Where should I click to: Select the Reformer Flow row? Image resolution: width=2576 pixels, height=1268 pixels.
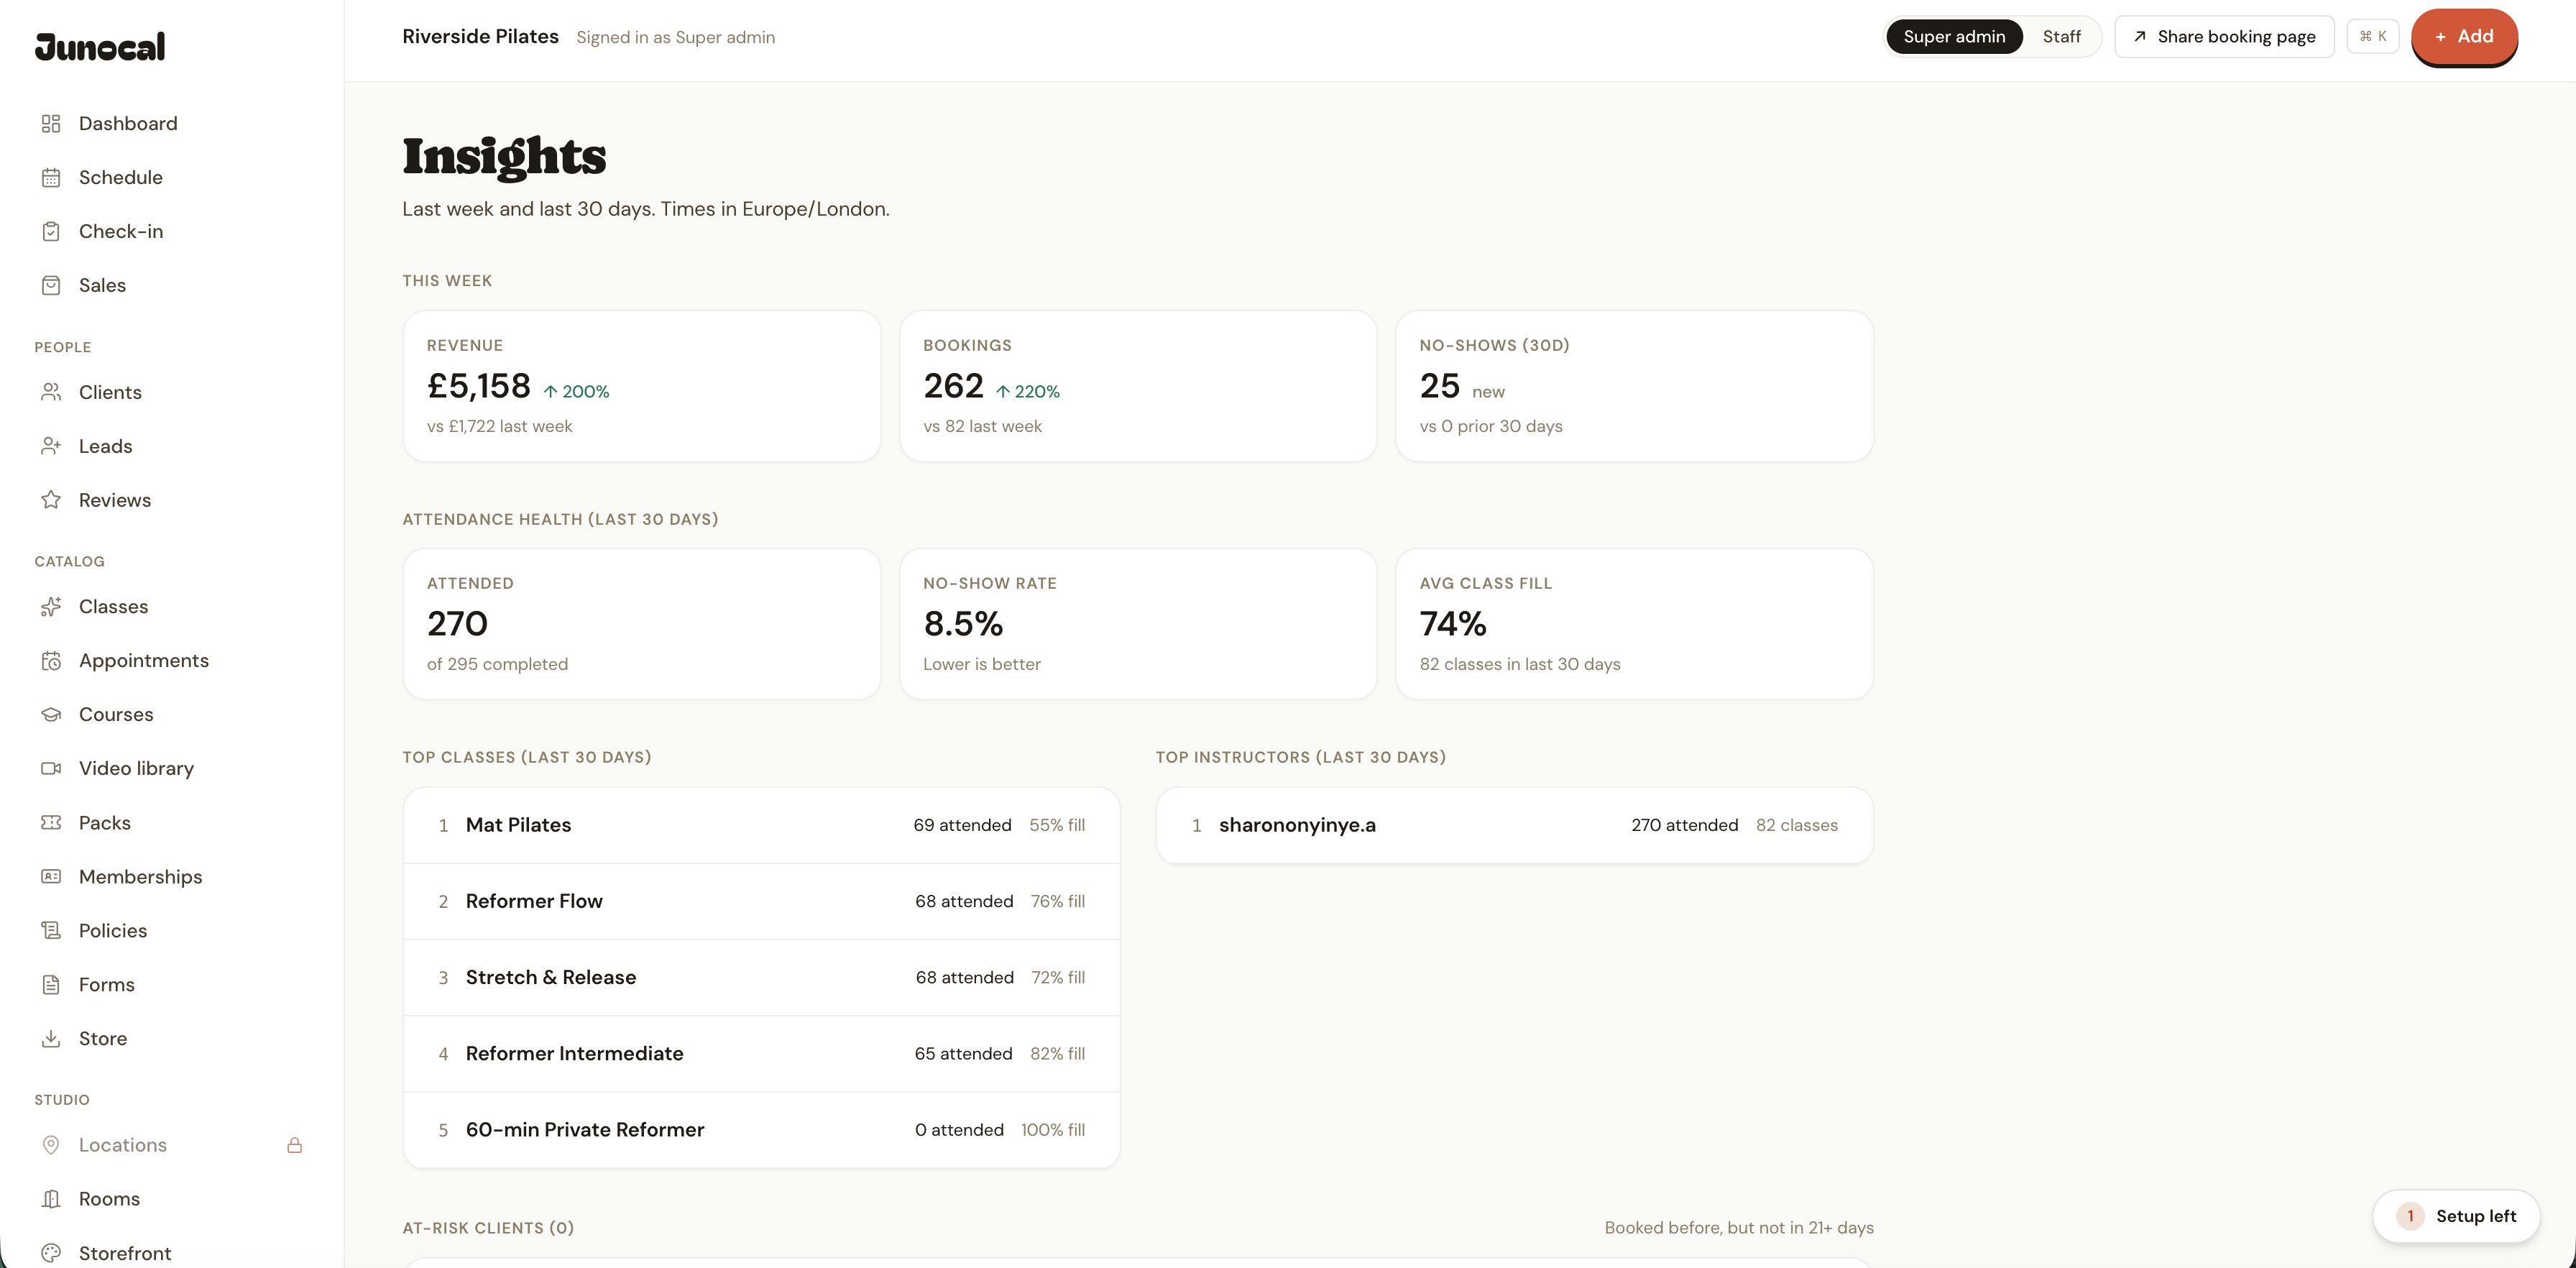coord(761,901)
